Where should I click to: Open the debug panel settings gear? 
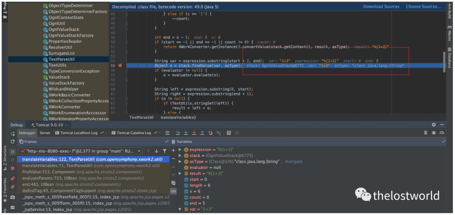point(434,125)
